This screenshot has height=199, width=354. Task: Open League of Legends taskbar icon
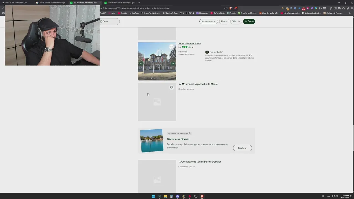tap(183, 196)
